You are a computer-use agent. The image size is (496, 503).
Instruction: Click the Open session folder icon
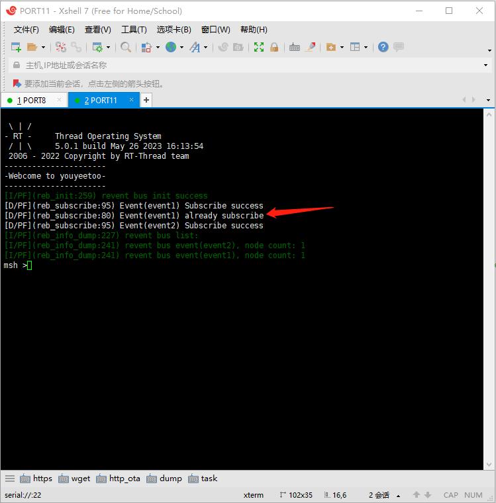tap(32, 48)
